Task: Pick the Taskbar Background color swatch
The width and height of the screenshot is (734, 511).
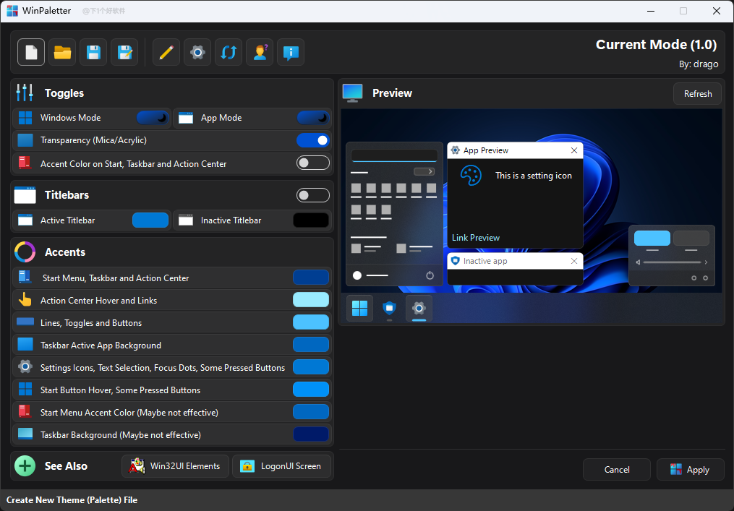Action: tap(311, 435)
